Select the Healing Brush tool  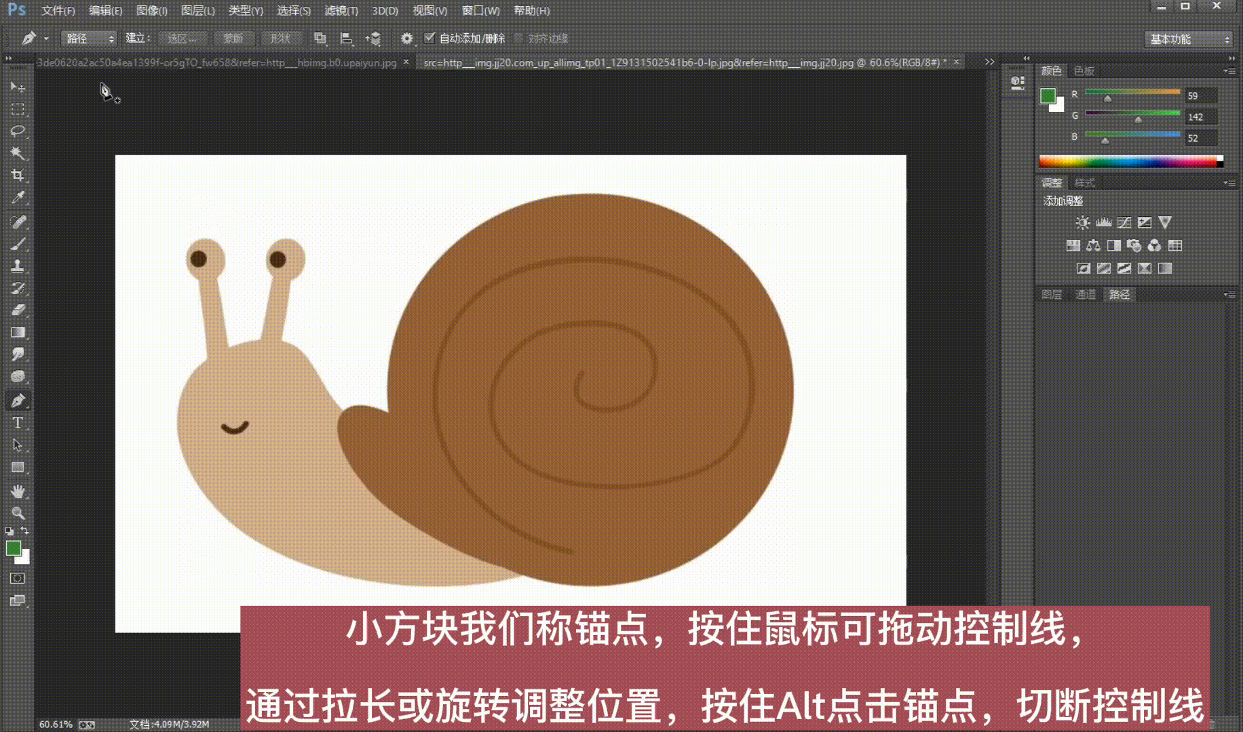pos(18,222)
